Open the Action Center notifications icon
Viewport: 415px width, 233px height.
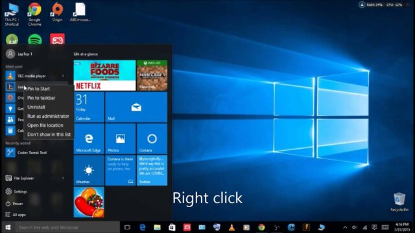point(374,227)
